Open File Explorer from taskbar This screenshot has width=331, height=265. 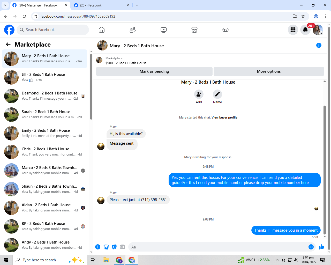coord(106,260)
